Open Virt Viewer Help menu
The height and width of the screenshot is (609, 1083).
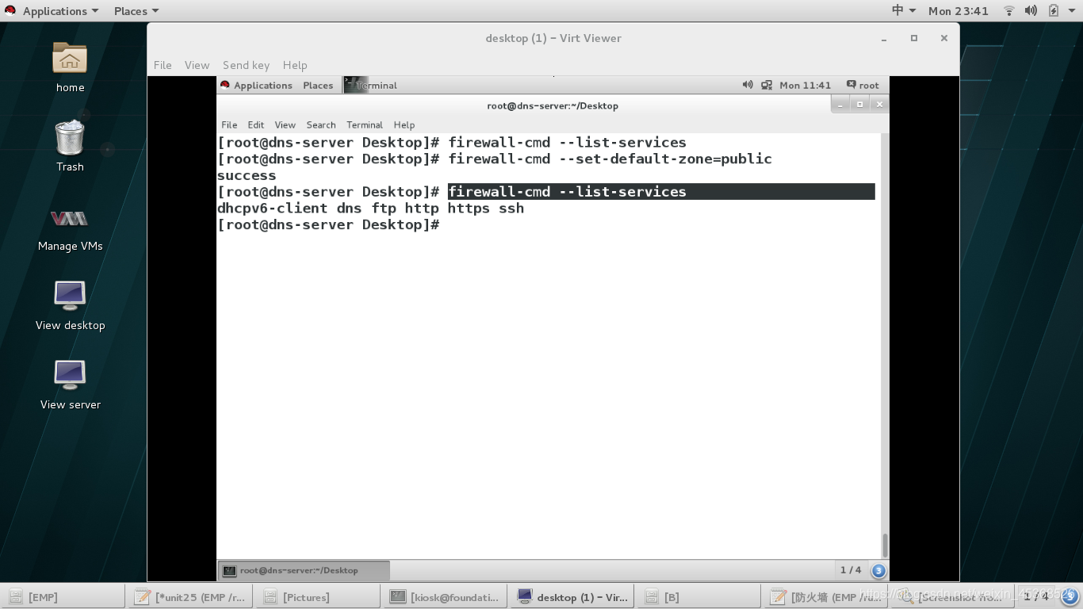click(295, 65)
